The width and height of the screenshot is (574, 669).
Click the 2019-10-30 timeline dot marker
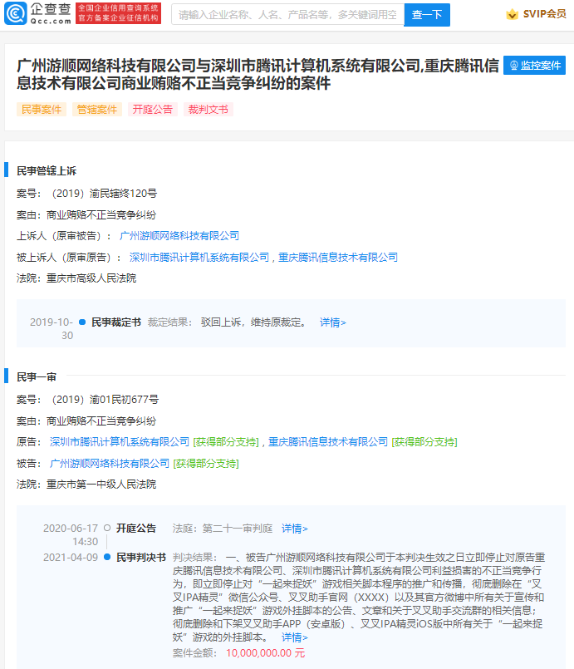(82, 322)
